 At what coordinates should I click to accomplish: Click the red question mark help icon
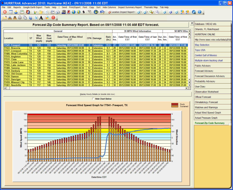53,18
